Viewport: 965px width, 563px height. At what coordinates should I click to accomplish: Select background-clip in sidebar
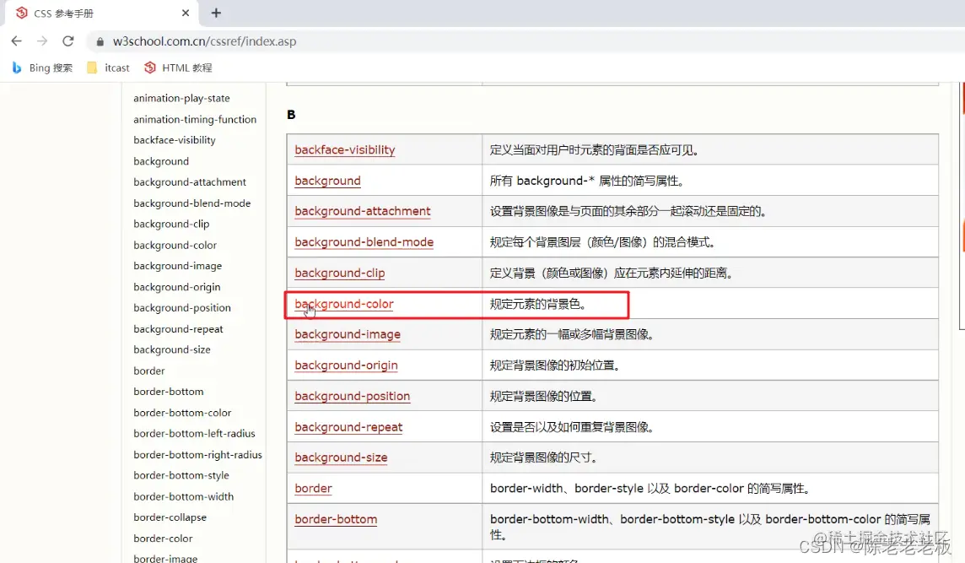point(171,224)
